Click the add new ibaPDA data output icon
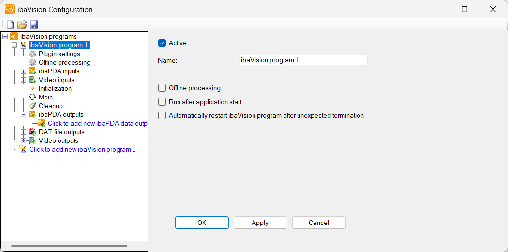This screenshot has height=252, width=508. [42, 123]
